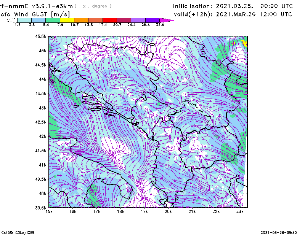Click the 45.5N latitude axis label
This screenshot has width=305, height=235.
41,37
